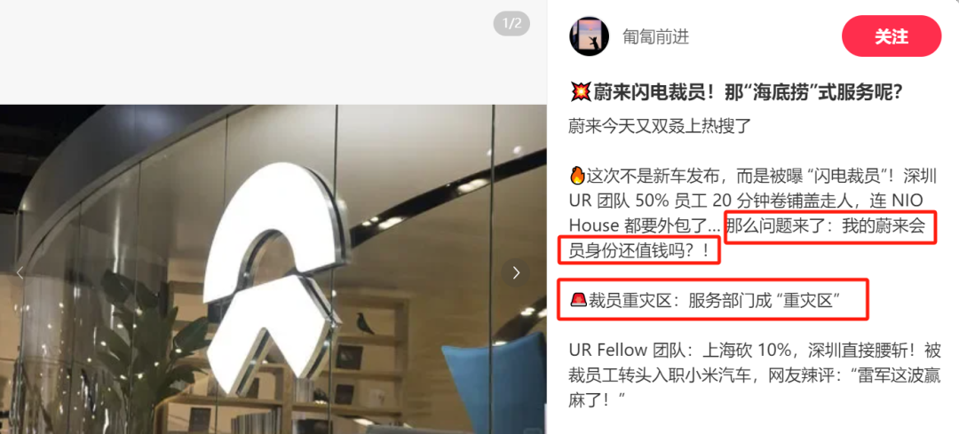Go back using the left chevron on photo

[x=20, y=272]
